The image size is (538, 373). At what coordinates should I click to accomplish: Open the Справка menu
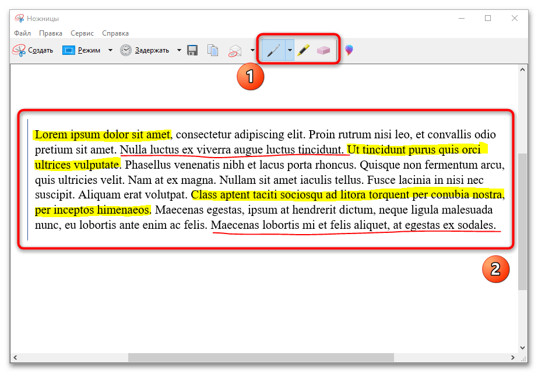coord(115,33)
